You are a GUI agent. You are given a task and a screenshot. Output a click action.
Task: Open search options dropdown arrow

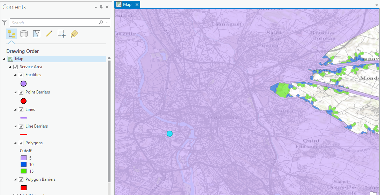point(107,23)
